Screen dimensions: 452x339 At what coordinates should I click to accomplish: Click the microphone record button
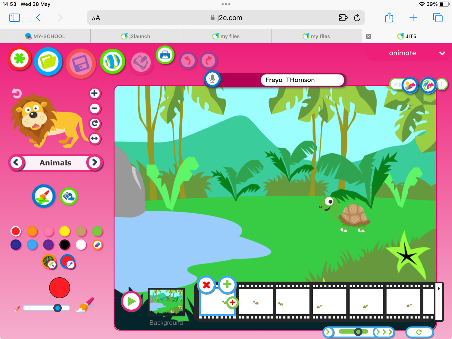(x=212, y=79)
